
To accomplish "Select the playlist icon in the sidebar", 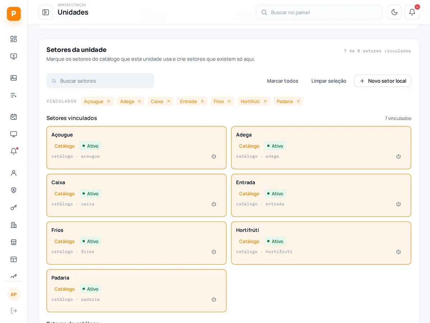I will (x=14, y=95).
